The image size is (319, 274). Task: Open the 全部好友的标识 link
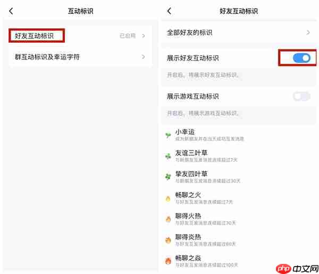(x=239, y=32)
